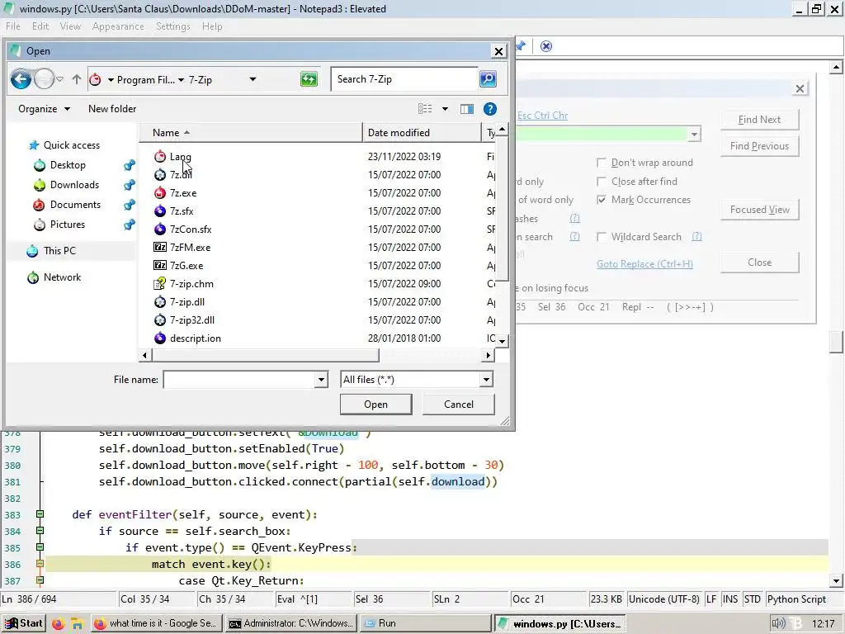Expand the File name dropdown
Image resolution: width=845 pixels, height=634 pixels.
[321, 380]
